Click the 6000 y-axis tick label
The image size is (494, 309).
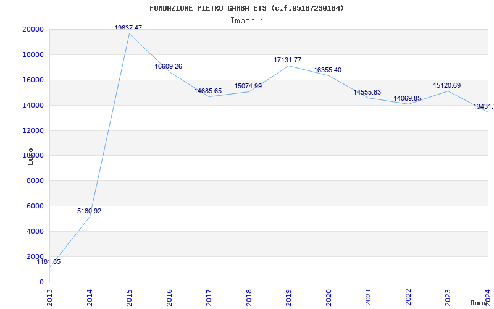tap(35, 206)
